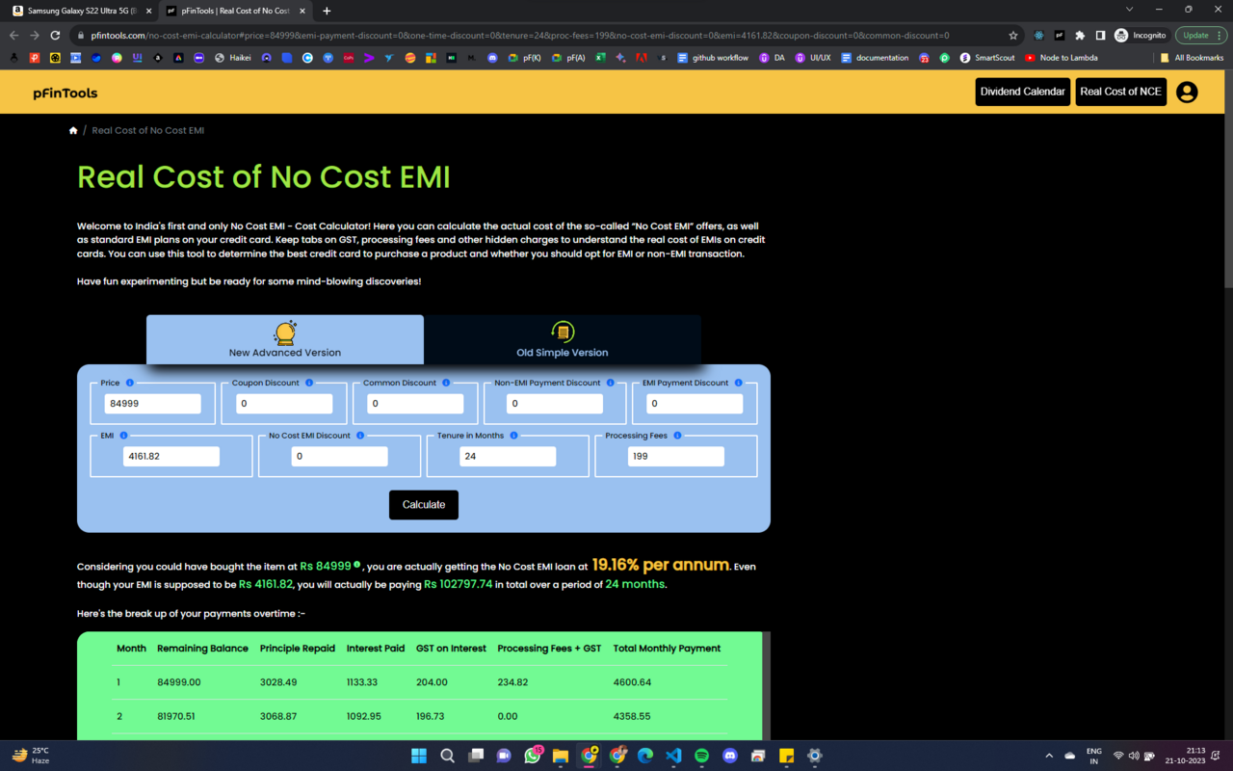Click the Common Discount info icon

click(x=446, y=383)
